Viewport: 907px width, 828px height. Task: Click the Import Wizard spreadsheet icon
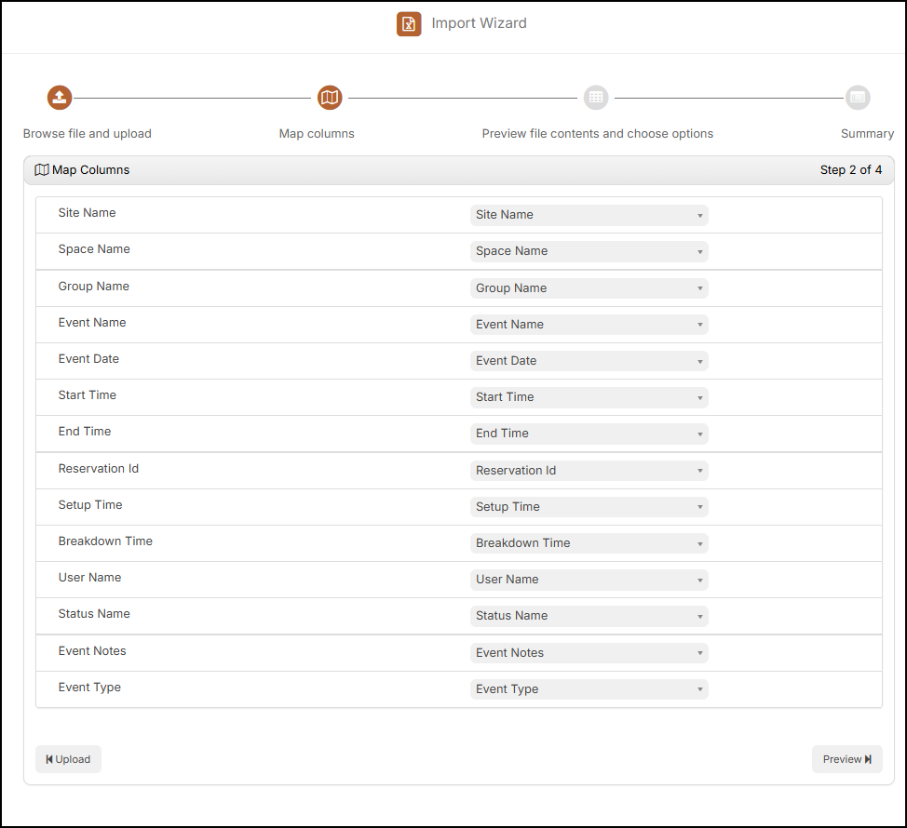(x=409, y=23)
